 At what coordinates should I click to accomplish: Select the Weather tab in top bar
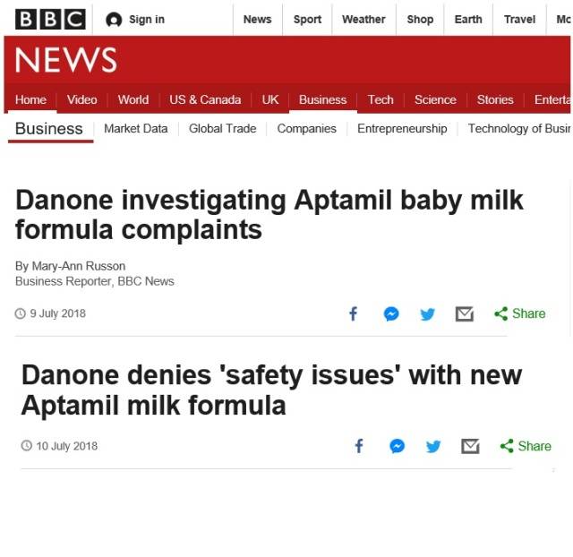coord(363,19)
